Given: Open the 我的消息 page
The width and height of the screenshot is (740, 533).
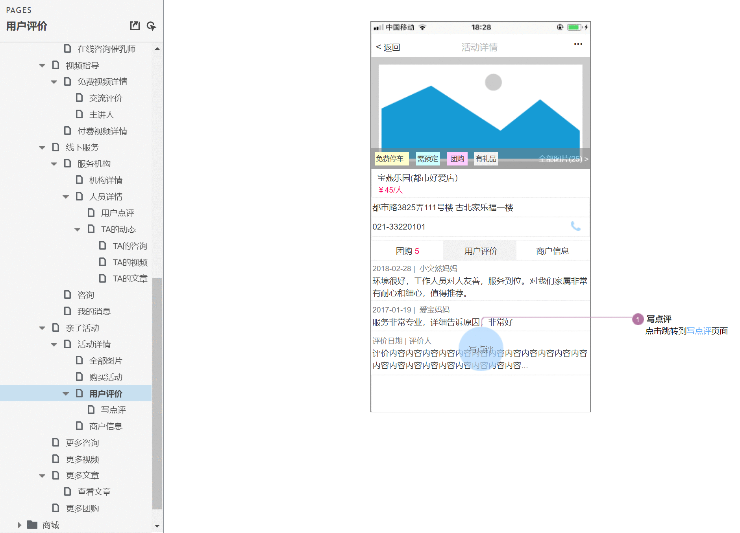Looking at the screenshot, I should coord(94,311).
